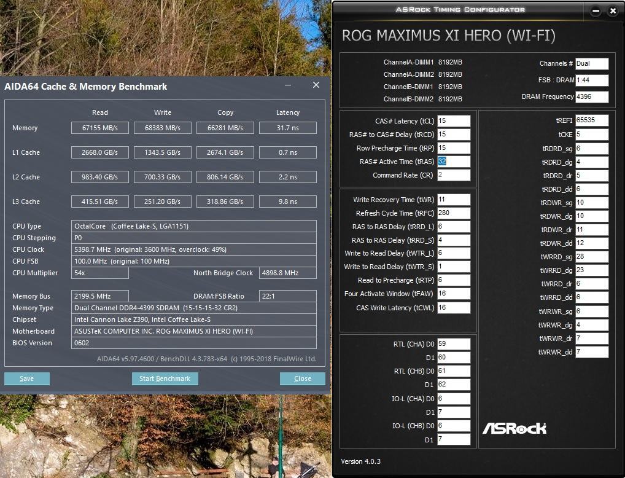Click the Version 4.0.3 label
The image size is (625, 478).
point(361,461)
